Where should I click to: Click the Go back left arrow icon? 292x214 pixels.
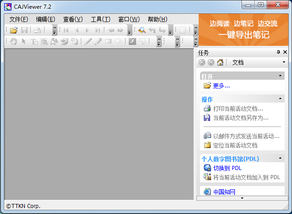(x=111, y=30)
